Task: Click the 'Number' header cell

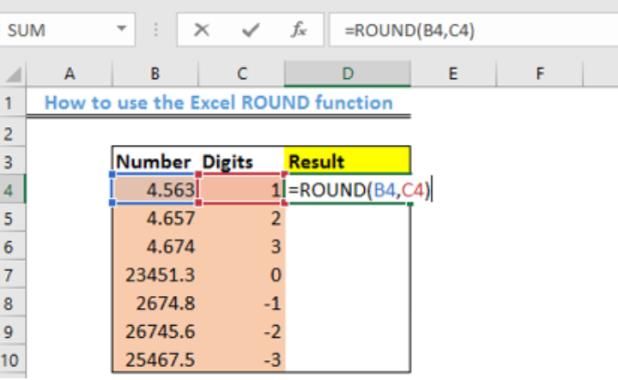Action: pos(155,161)
